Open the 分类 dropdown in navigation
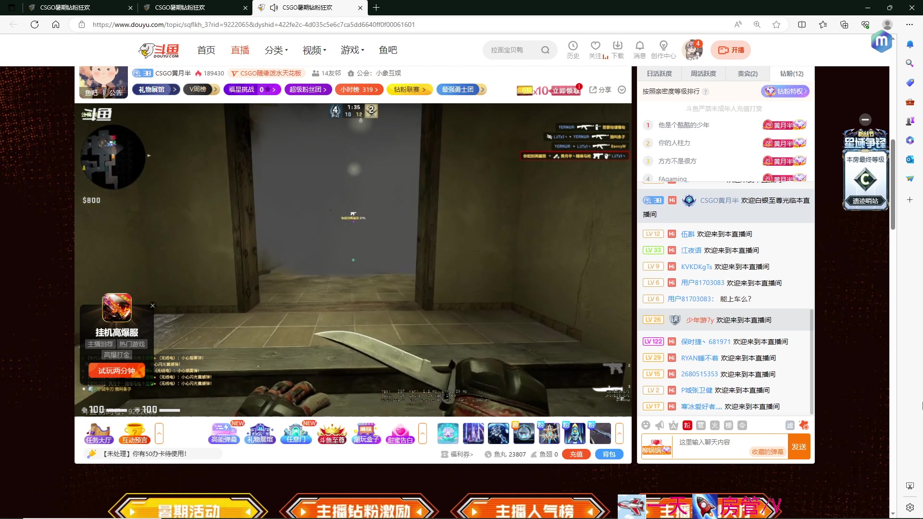Image resolution: width=923 pixels, height=519 pixels. click(276, 50)
